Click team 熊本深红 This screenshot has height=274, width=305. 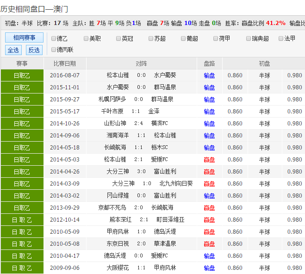point(120,220)
